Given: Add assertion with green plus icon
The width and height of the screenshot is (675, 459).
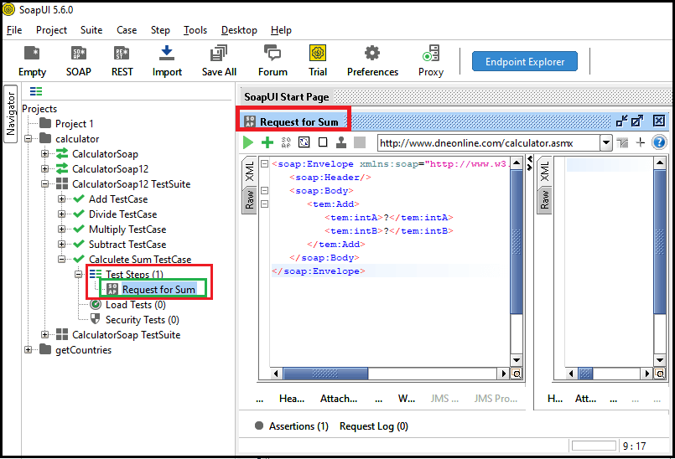Looking at the screenshot, I should pos(267,142).
